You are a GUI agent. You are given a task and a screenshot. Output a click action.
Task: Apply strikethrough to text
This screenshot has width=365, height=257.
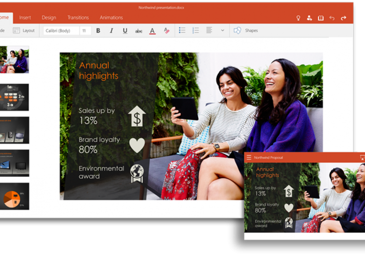click(138, 31)
